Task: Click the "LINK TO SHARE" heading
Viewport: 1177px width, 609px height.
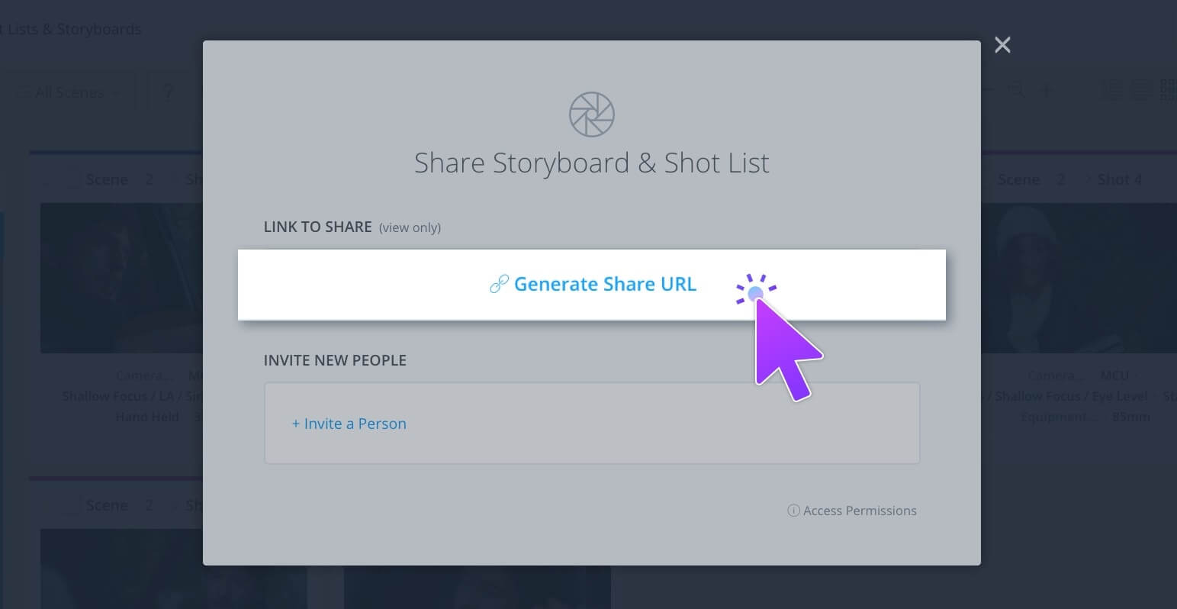Action: pyautogui.click(x=317, y=227)
